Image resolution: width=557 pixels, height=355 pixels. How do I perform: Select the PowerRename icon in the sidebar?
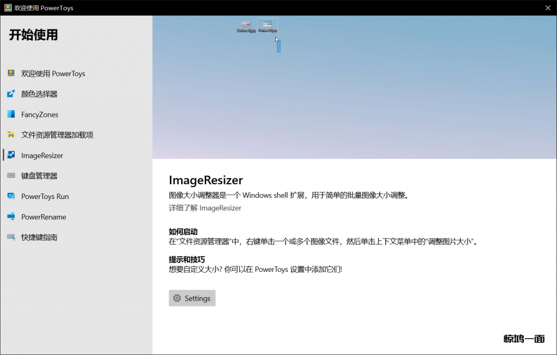coord(11,217)
